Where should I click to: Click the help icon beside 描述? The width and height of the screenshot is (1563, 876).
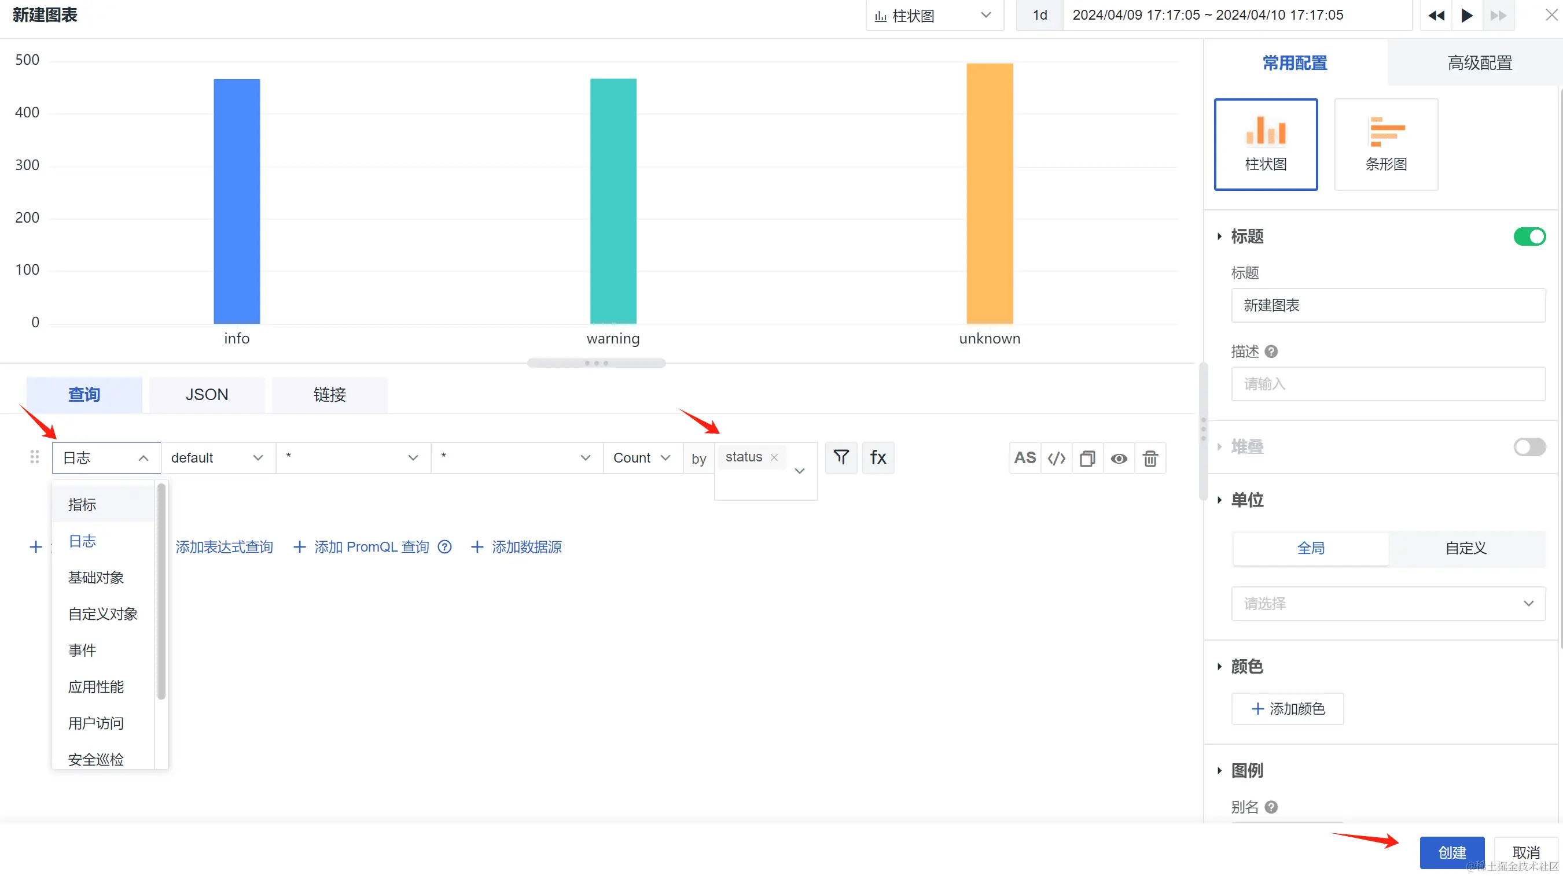coord(1271,351)
